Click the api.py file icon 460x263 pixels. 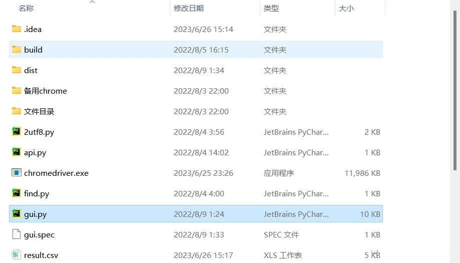tap(17, 152)
